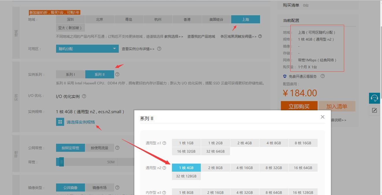Click the feedback edit icon
Screen dimensions: 382x195
coord(374,110)
